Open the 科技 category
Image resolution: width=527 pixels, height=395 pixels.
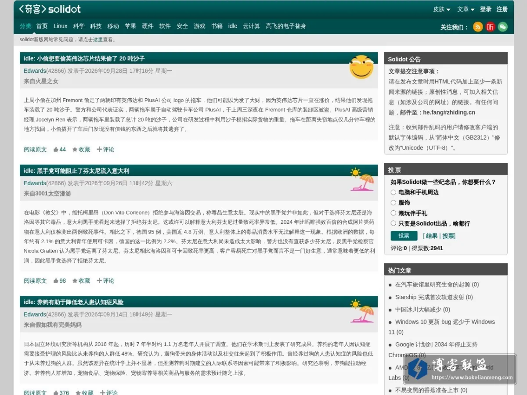tap(96, 26)
